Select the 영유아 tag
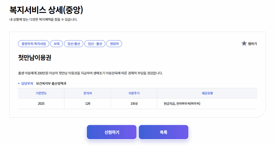Viewport: 275px width, 145px height. 114,44
